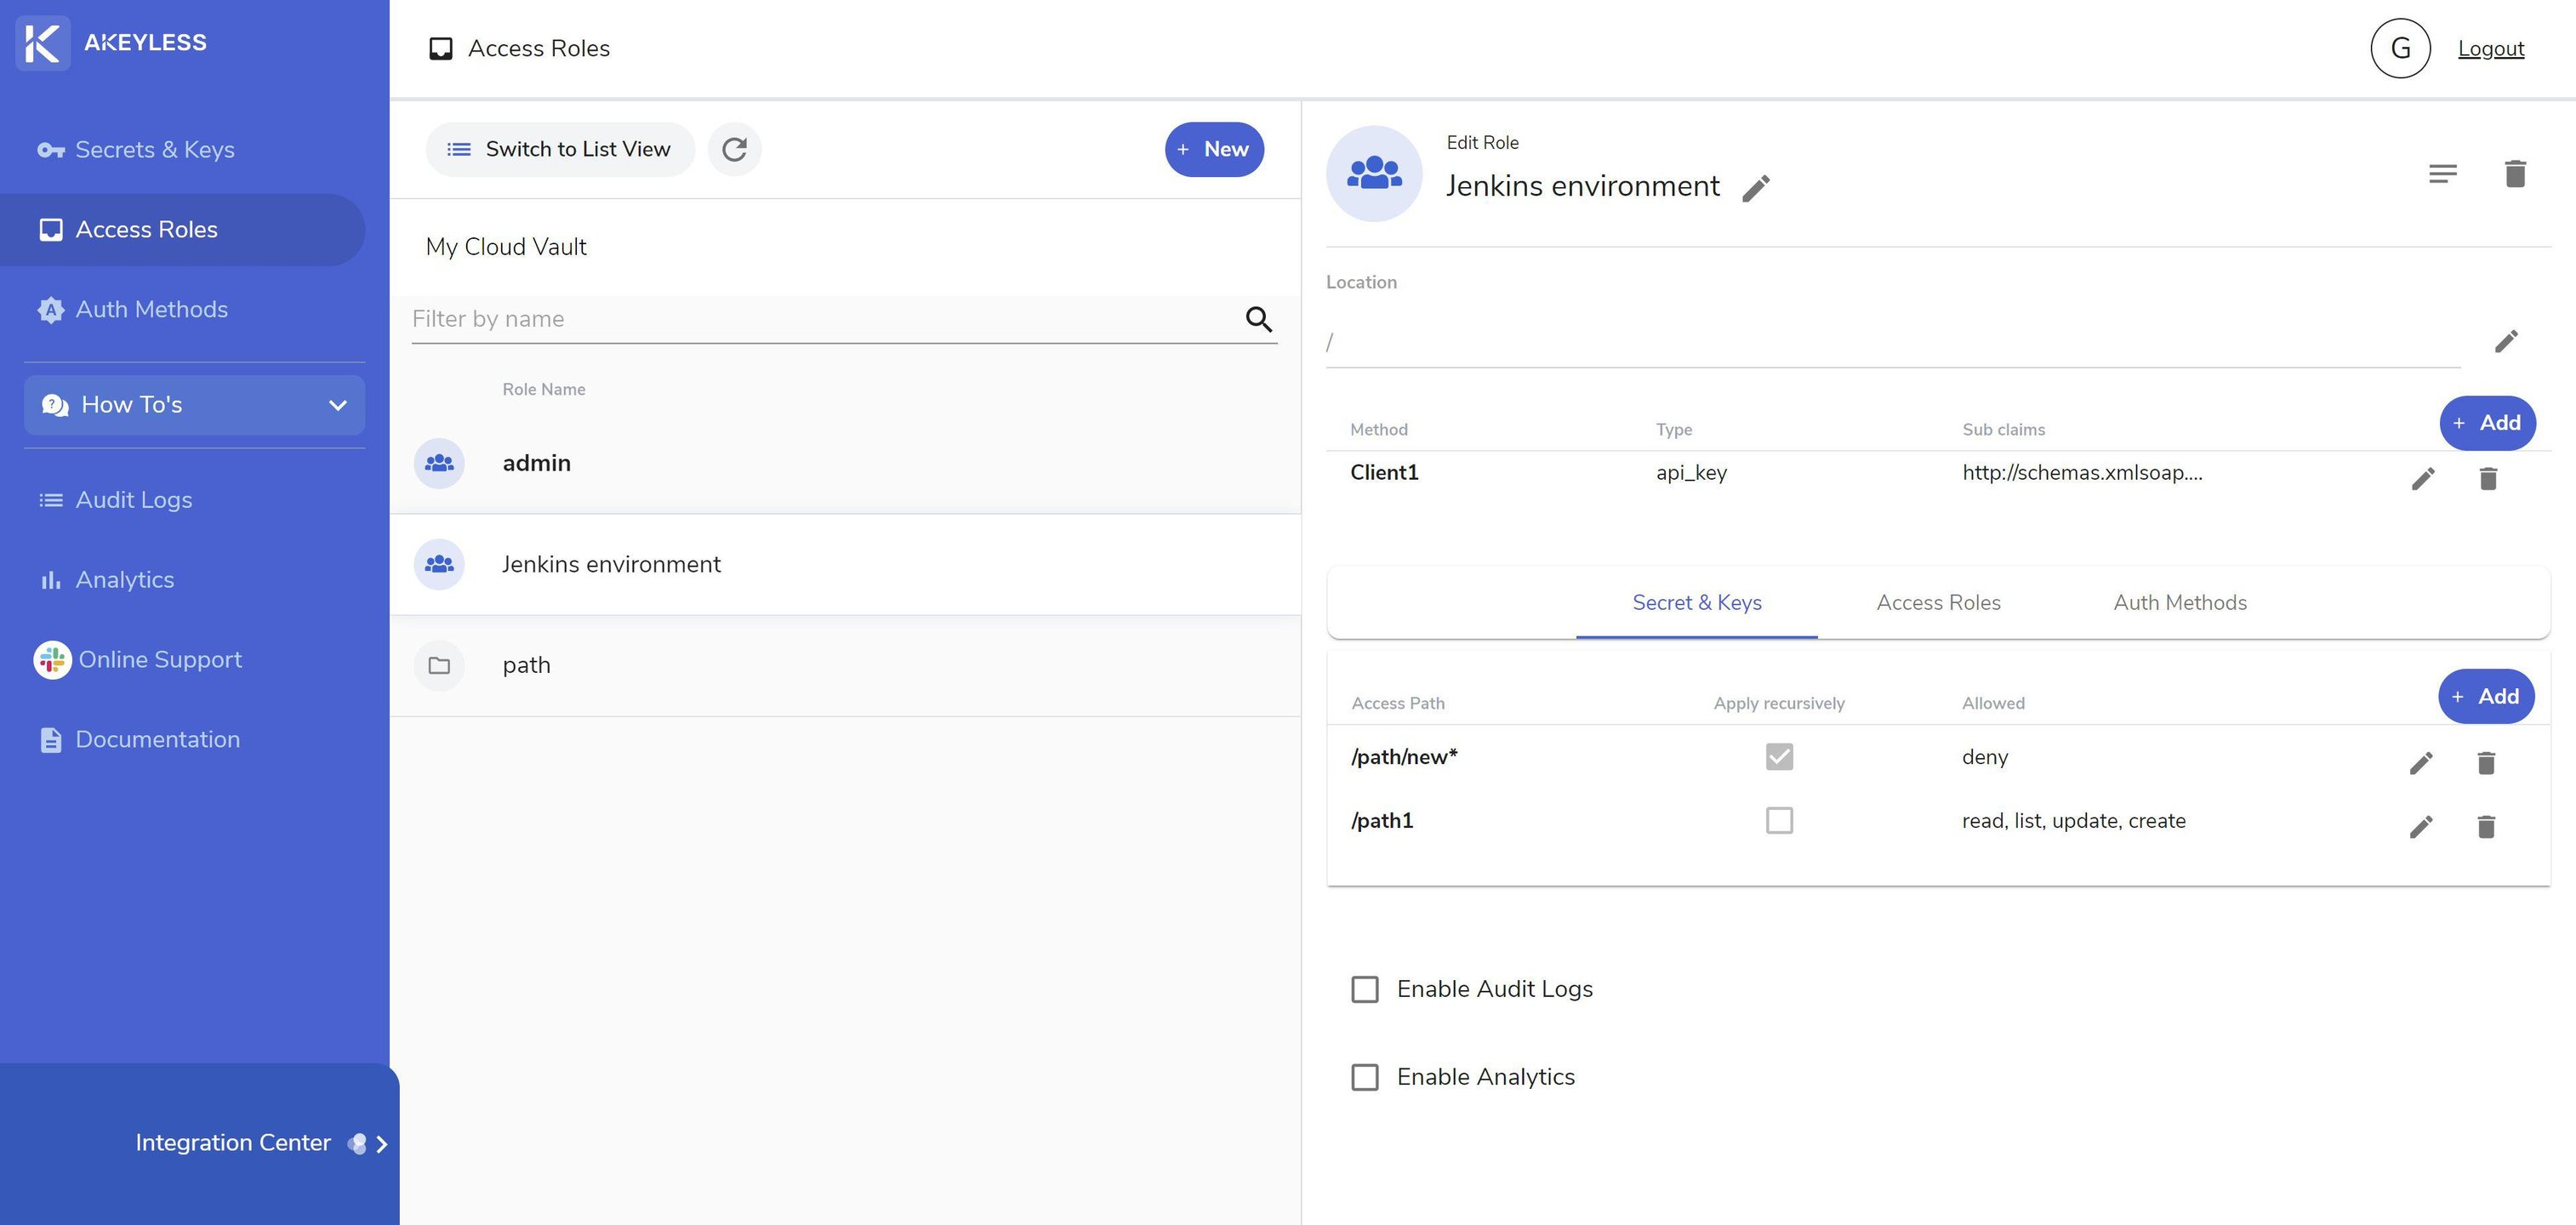Image resolution: width=2576 pixels, height=1225 pixels.
Task: Click the Access Roles header icon
Action: pyautogui.click(x=441, y=49)
